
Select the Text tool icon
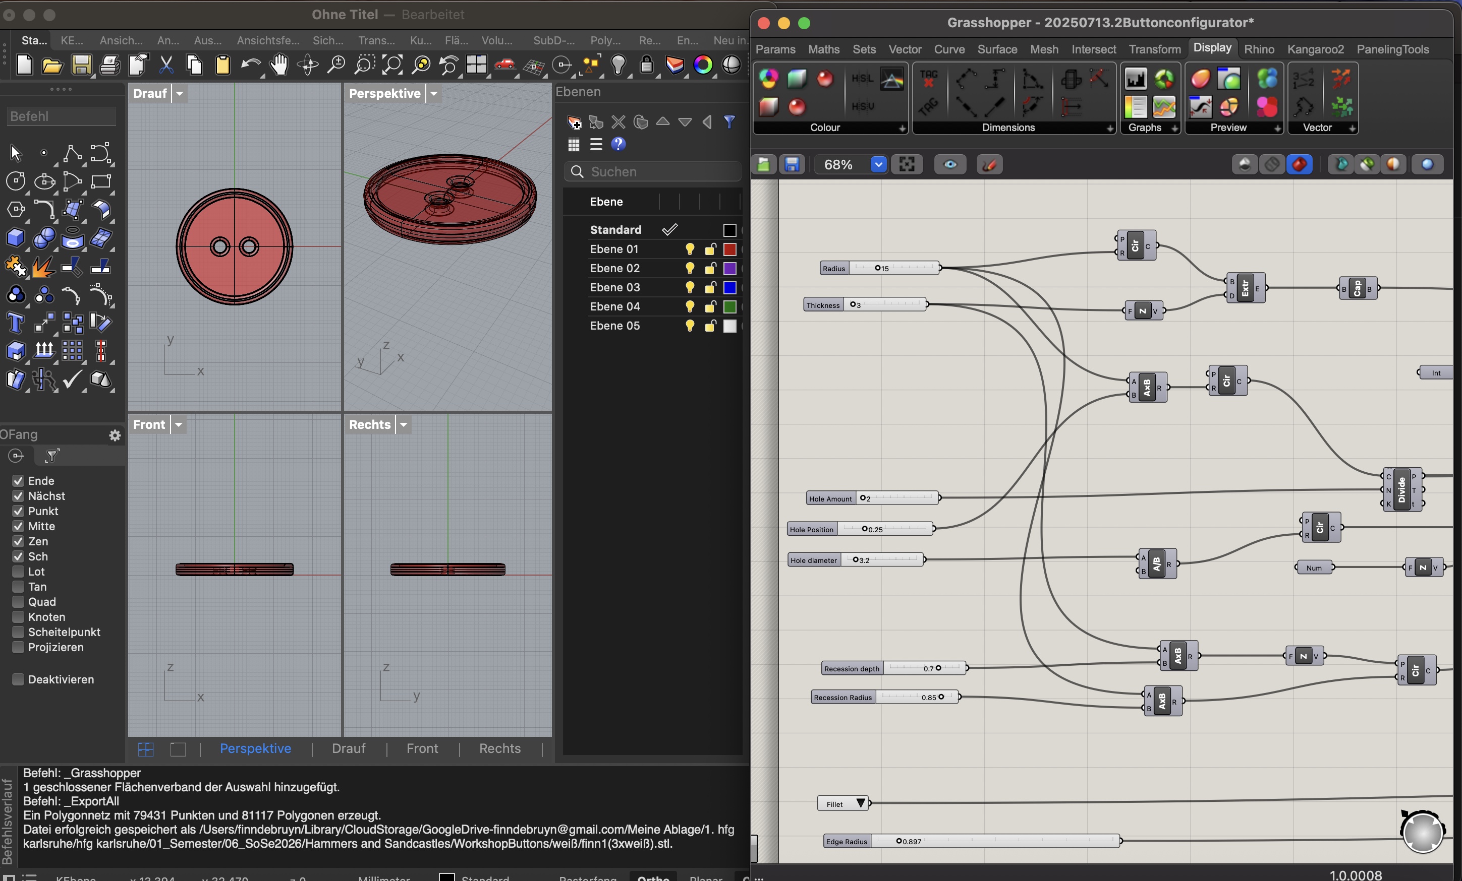pos(16,323)
